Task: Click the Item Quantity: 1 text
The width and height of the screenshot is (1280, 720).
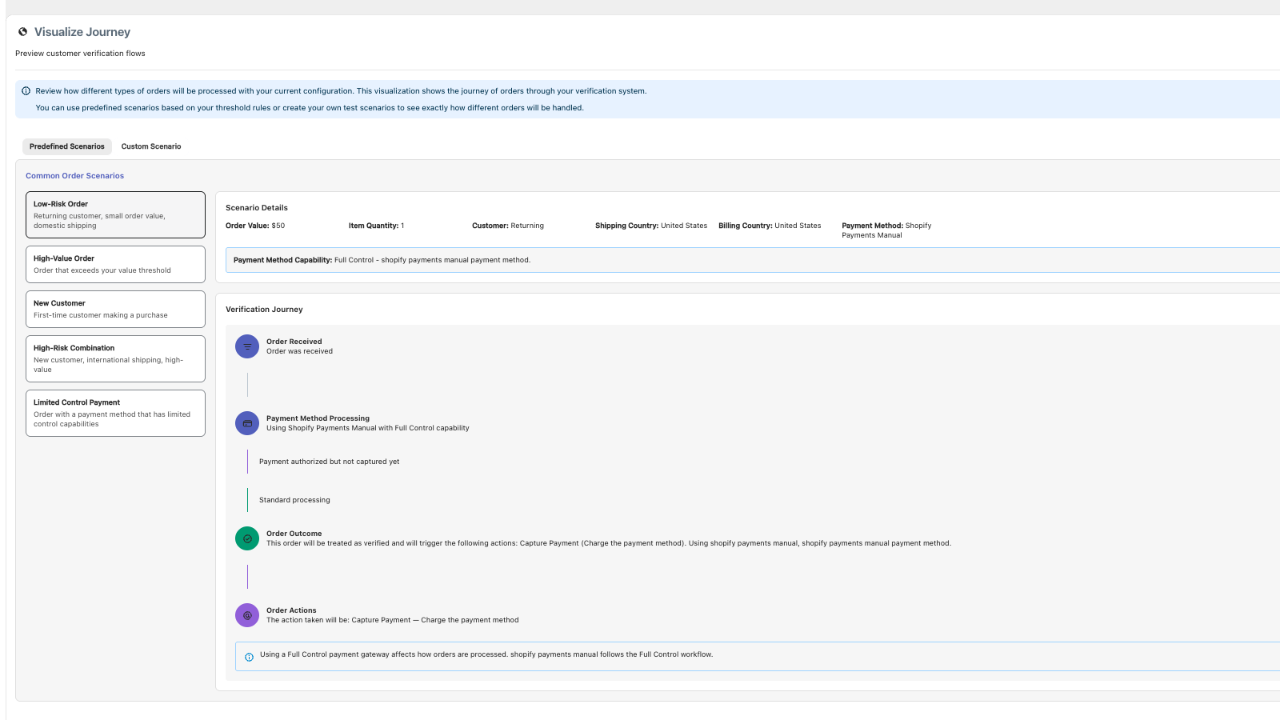Action: (377, 226)
